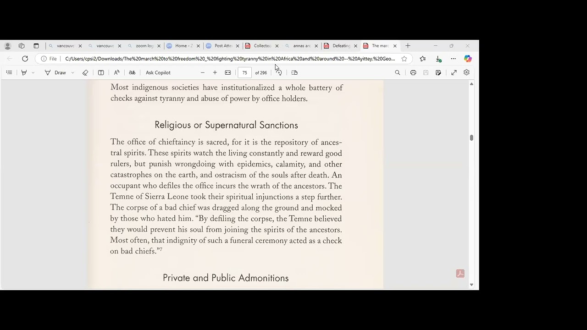Image resolution: width=587 pixels, height=330 pixels.
Task: Show the PDF table of contents
Action: (x=9, y=72)
